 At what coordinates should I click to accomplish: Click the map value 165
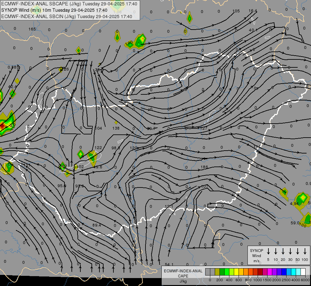click(x=32, y=29)
